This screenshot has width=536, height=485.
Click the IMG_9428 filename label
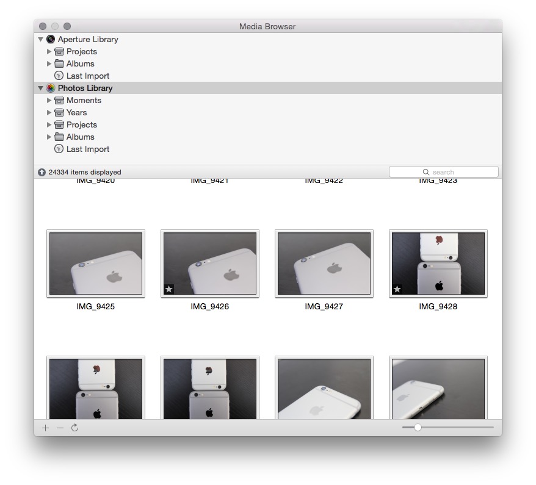(438, 306)
